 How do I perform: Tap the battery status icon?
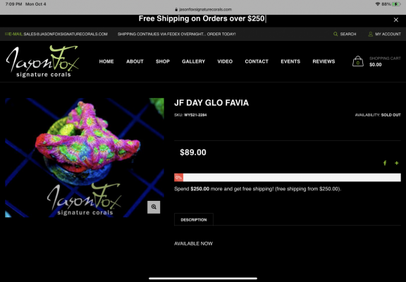point(396,4)
